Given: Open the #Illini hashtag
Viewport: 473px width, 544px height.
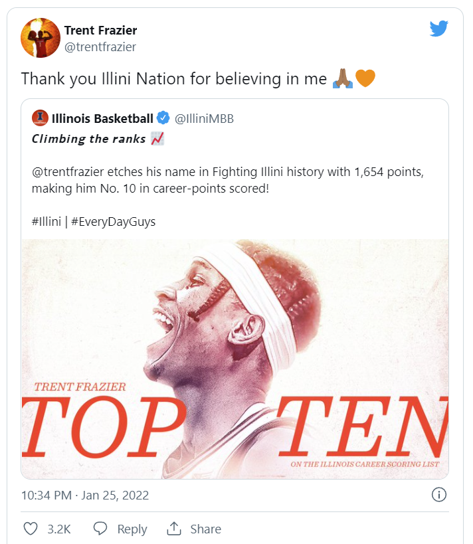Looking at the screenshot, I should [49, 222].
